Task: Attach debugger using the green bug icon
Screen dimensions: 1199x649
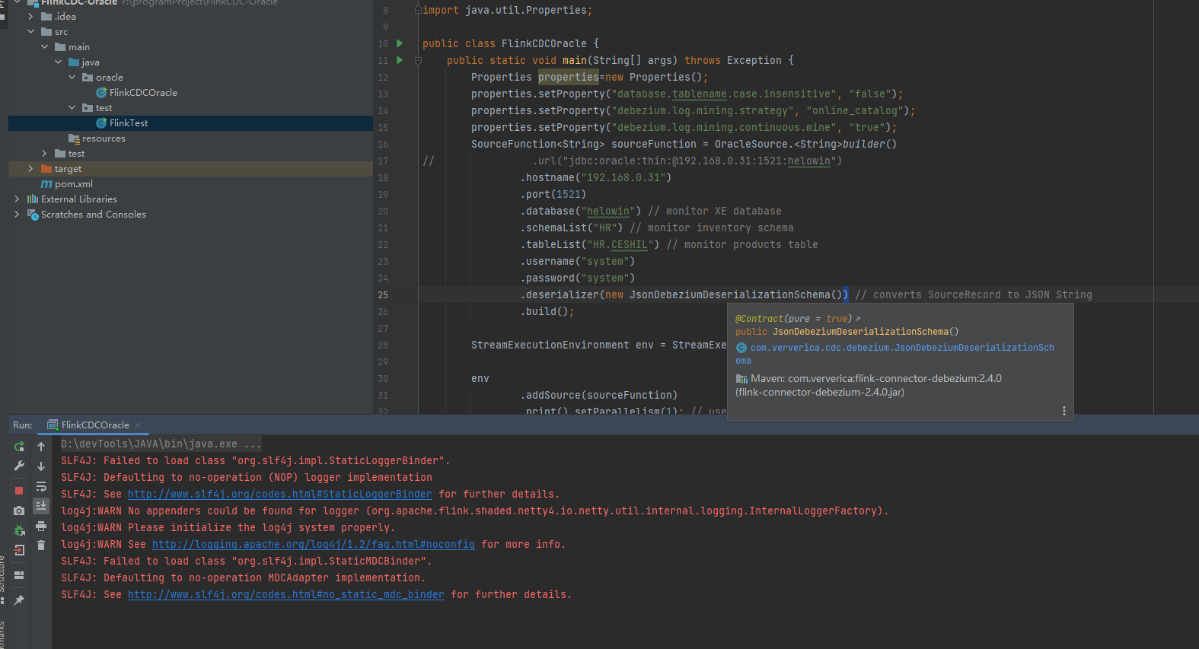Action: (x=19, y=530)
